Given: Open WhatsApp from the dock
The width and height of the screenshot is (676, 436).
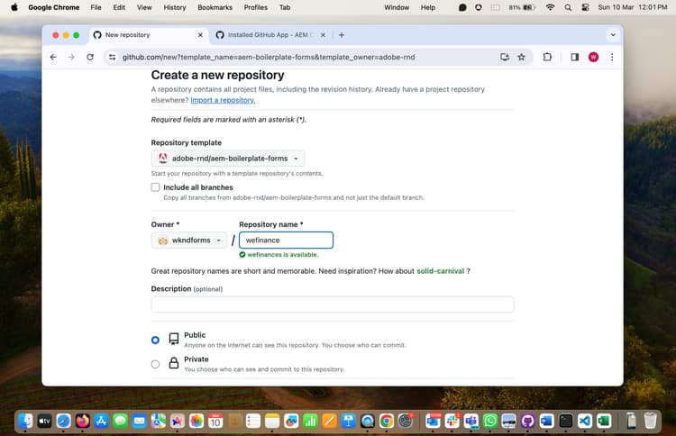Looking at the screenshot, I should (x=489, y=421).
